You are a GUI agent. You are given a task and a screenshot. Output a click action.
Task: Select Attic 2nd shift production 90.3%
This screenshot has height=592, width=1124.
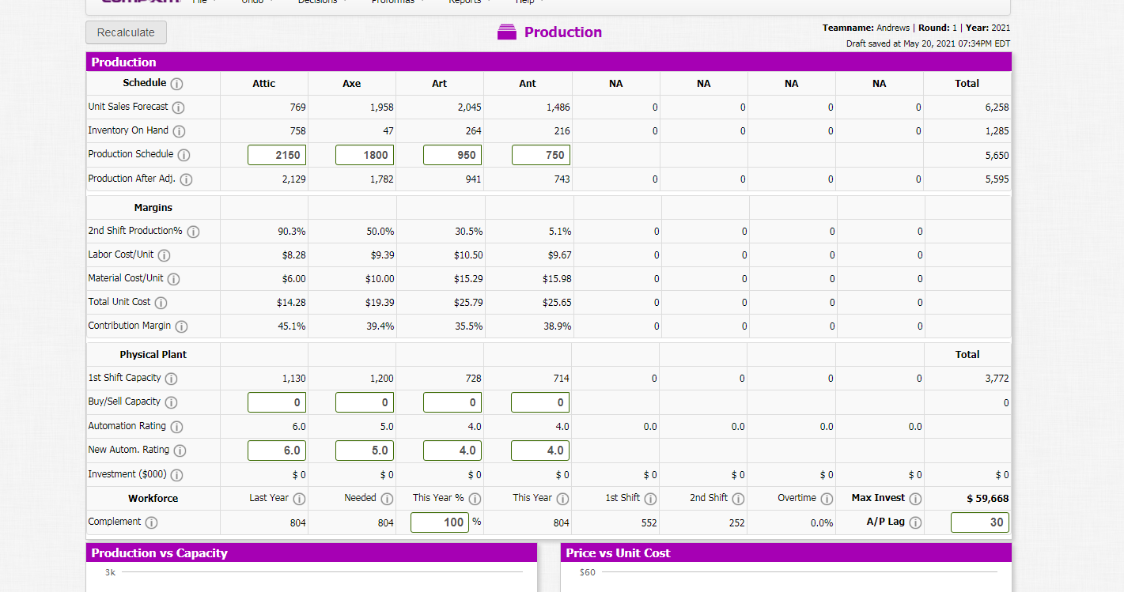tap(292, 232)
